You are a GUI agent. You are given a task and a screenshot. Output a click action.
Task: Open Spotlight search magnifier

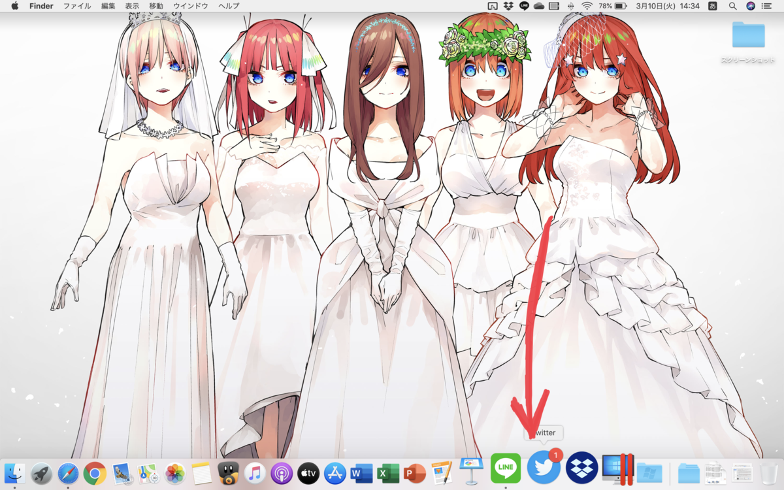[732, 6]
